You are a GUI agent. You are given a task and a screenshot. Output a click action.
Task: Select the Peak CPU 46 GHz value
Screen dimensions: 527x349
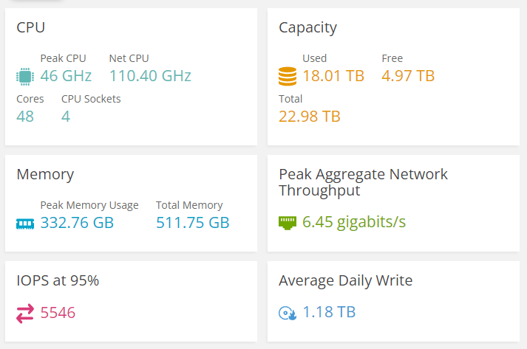66,76
